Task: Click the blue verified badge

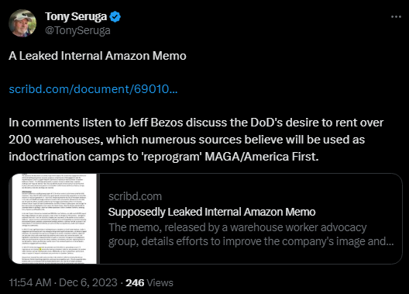Action: [x=115, y=17]
